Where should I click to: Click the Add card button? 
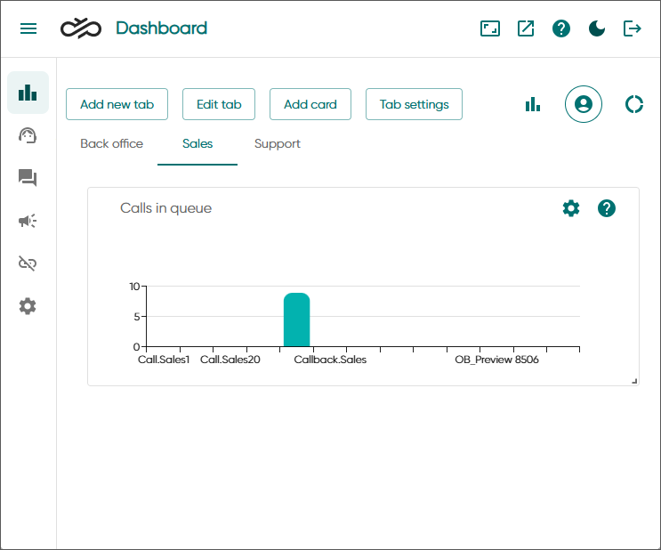point(310,104)
